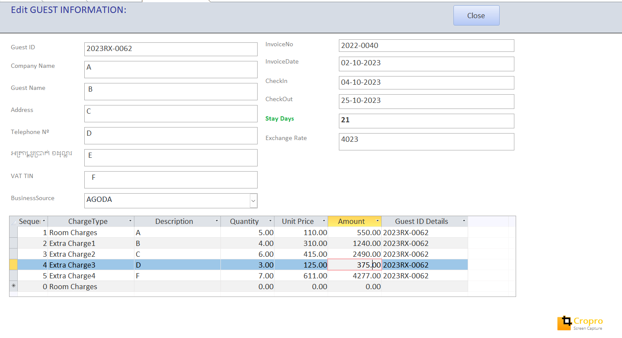Select the new record row selector asterisk

pyautogui.click(x=13, y=287)
